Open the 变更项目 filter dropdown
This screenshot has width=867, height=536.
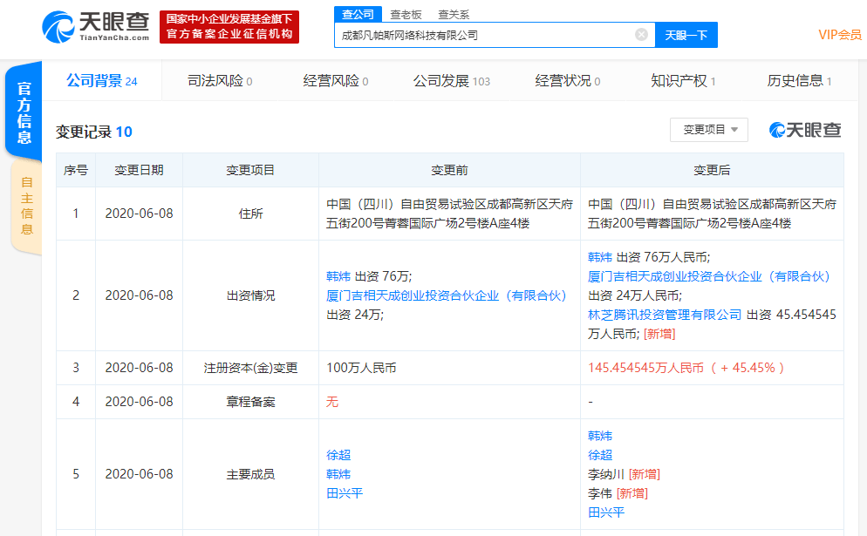pos(708,130)
